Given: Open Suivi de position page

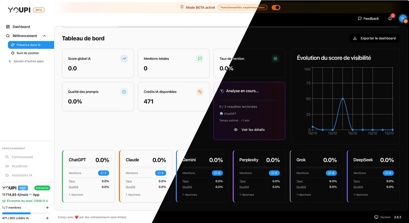Looking at the screenshot, I should 28,53.
